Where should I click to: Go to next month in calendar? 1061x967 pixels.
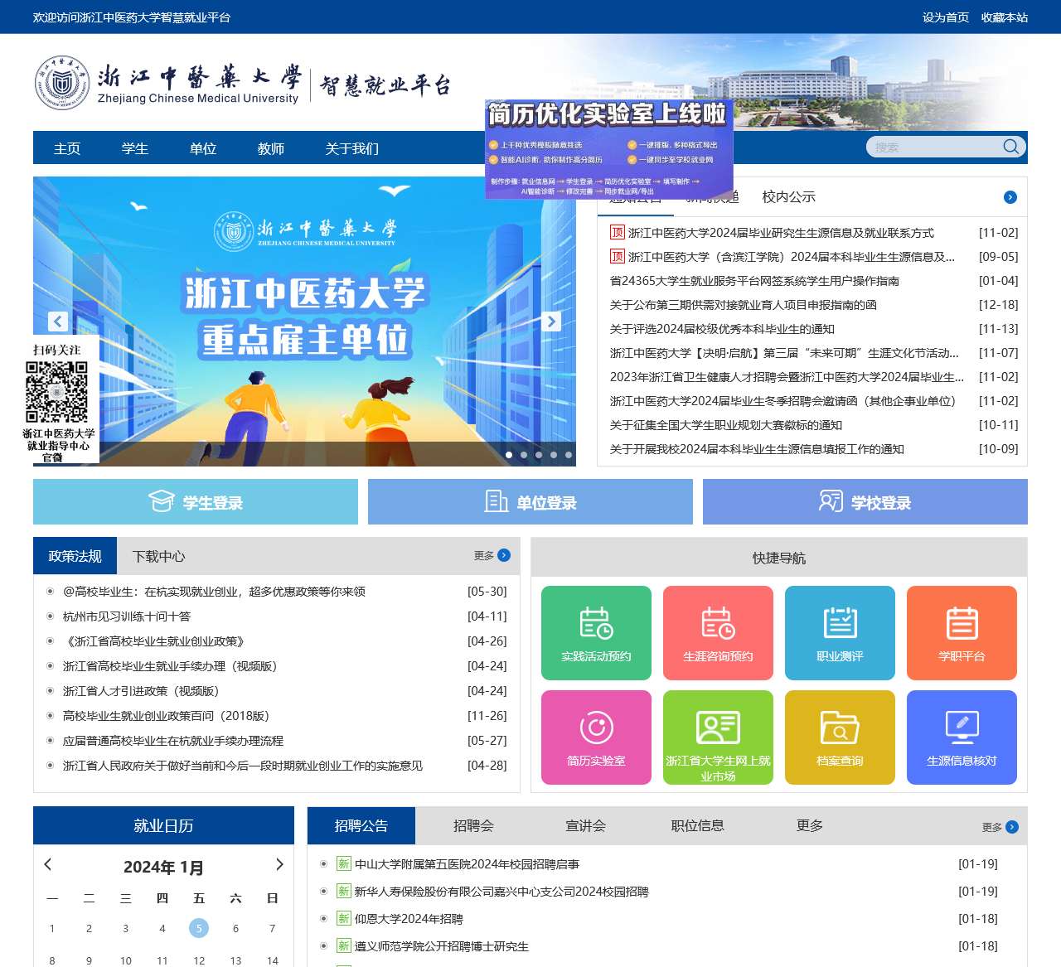[279, 864]
